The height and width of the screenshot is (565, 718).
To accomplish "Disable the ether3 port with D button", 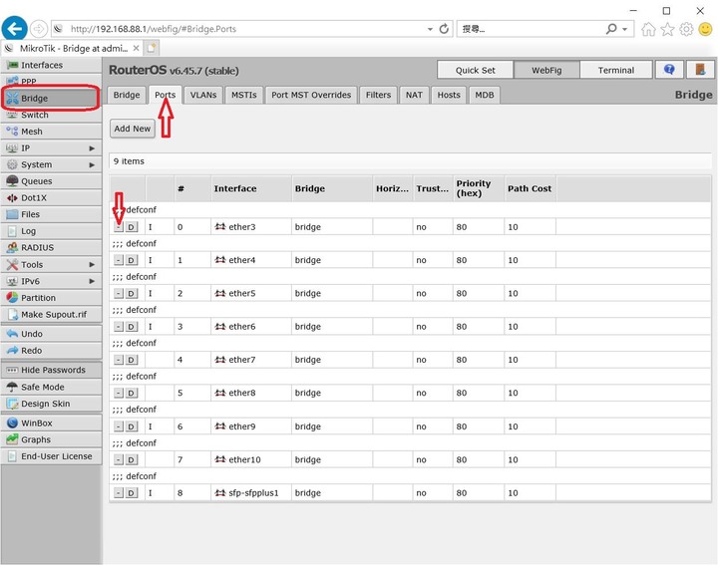I will tap(132, 227).
